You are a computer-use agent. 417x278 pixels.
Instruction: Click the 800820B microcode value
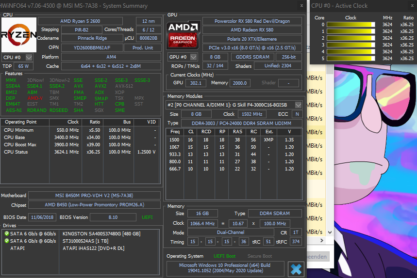click(149, 38)
